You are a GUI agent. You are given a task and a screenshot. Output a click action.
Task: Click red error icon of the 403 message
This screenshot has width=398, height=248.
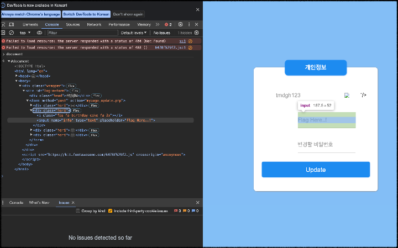point(3,48)
